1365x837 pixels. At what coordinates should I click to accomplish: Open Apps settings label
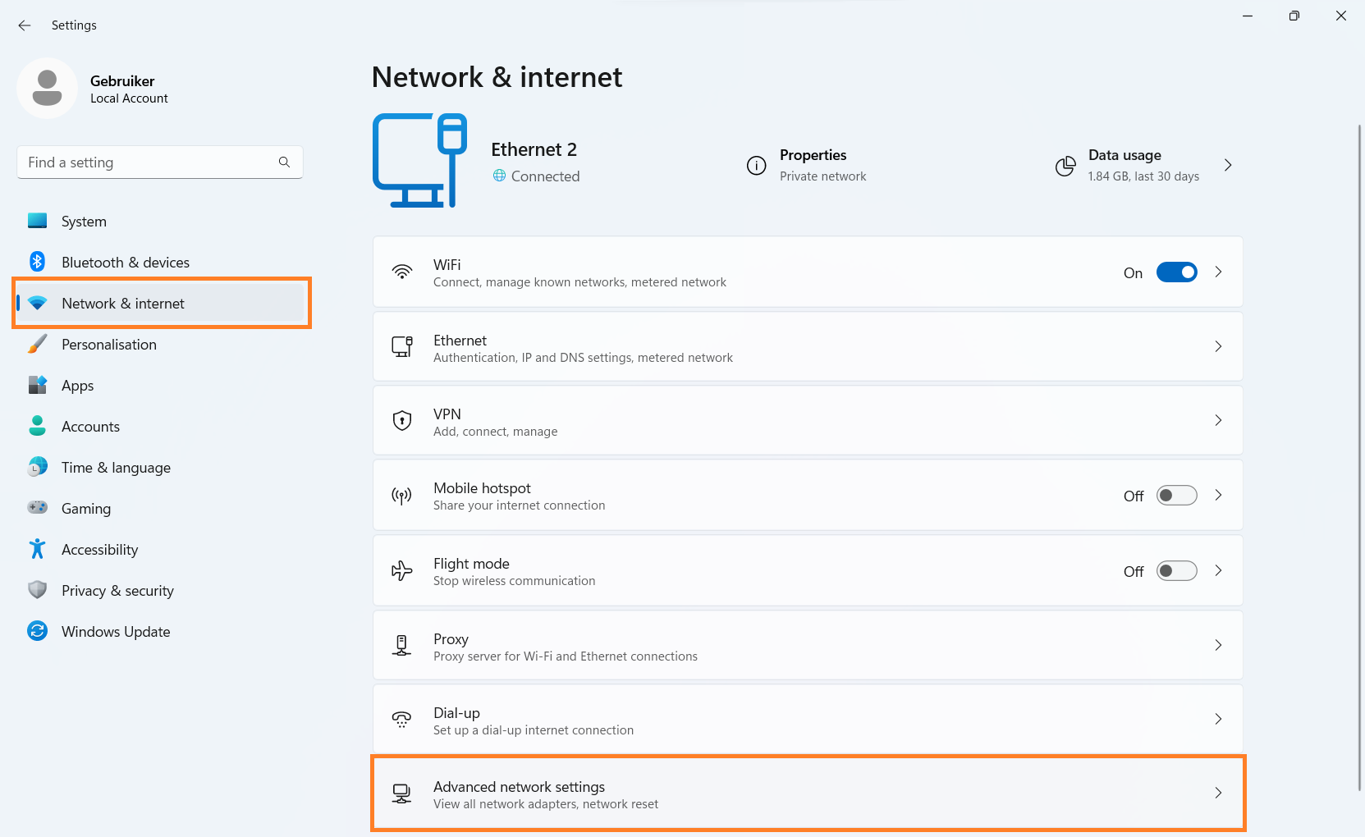pyautogui.click(x=78, y=386)
